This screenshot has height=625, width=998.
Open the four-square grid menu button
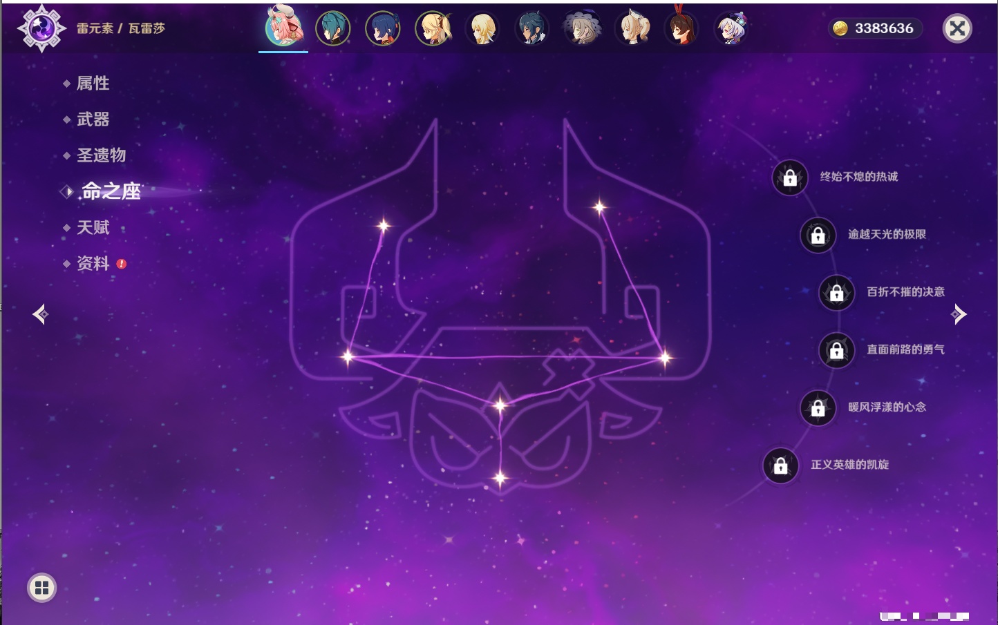tap(41, 588)
